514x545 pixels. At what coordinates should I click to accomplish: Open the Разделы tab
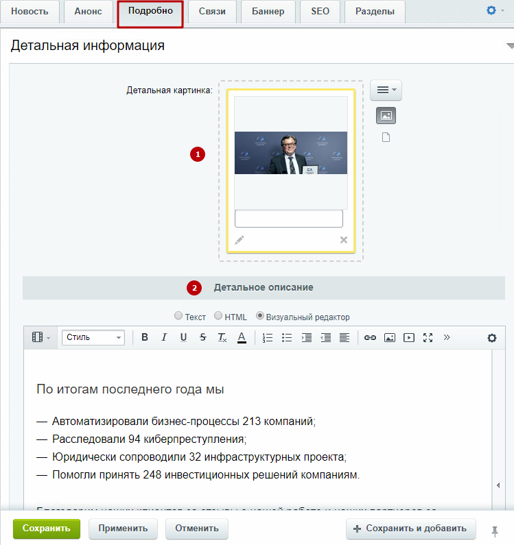[x=375, y=12]
